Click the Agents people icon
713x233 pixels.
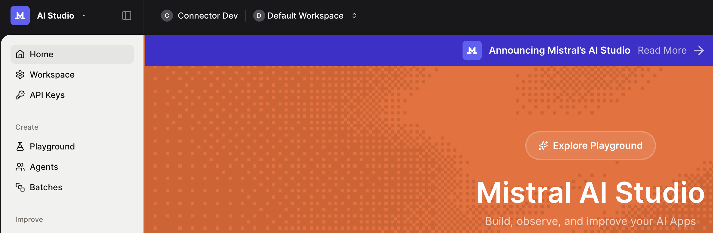tap(20, 167)
